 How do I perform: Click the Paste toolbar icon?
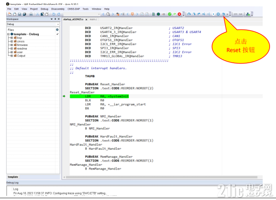(x=47, y=14)
